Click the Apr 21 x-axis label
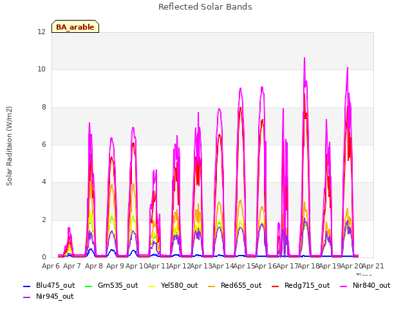The width and height of the screenshot is (412, 309). point(373,266)
